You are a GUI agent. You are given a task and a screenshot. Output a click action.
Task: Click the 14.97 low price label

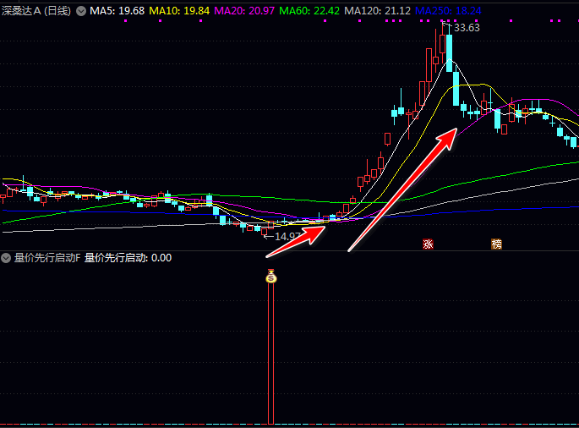(287, 236)
